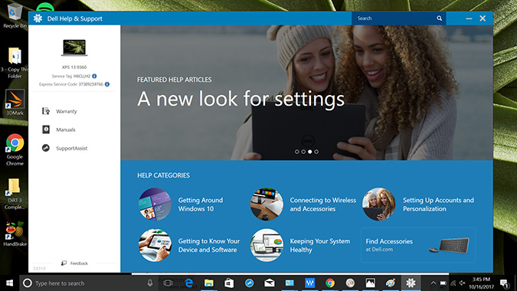Click the Cortana microphone icon
517x291 pixels.
pos(150,283)
